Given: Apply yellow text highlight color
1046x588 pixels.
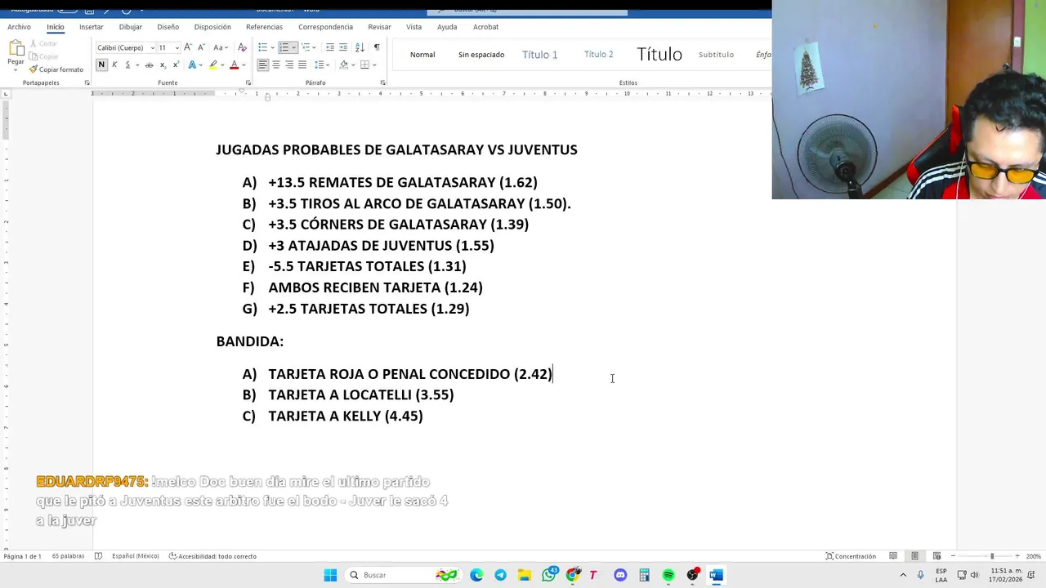Looking at the screenshot, I should coord(212,65).
